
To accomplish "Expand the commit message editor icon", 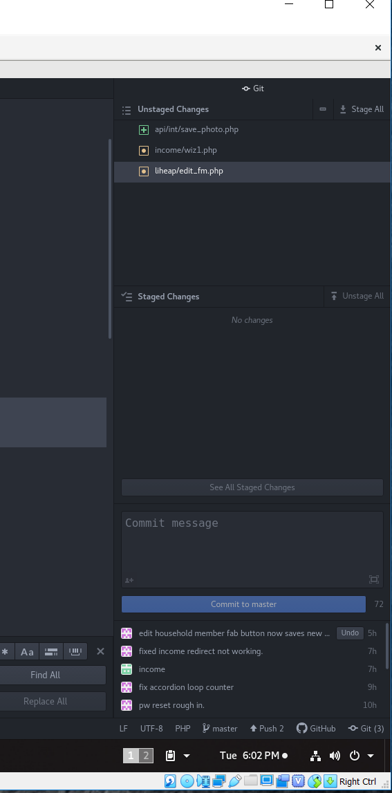I will pos(374,579).
